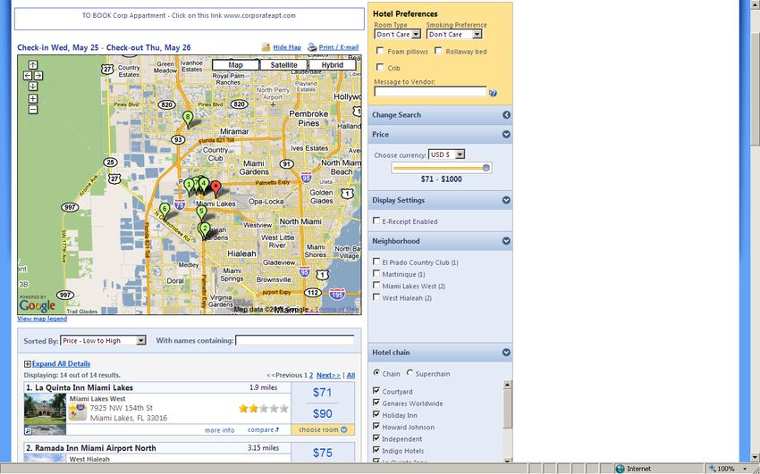
Task: Pan the map left with the arrow
Action: (x=27, y=76)
